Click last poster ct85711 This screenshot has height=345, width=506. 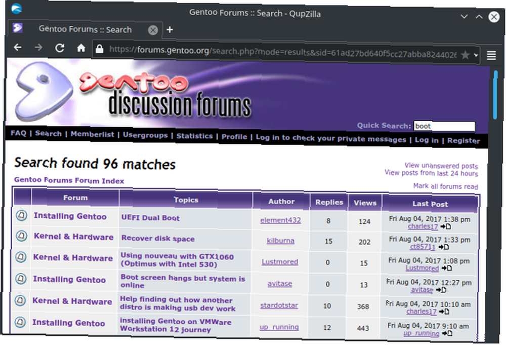point(423,247)
